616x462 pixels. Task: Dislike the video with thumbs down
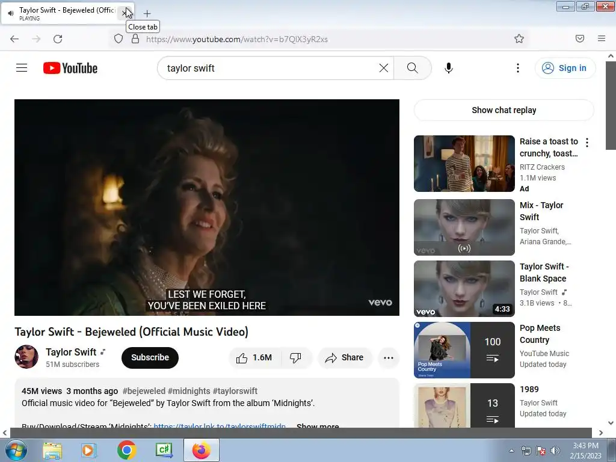coord(295,357)
